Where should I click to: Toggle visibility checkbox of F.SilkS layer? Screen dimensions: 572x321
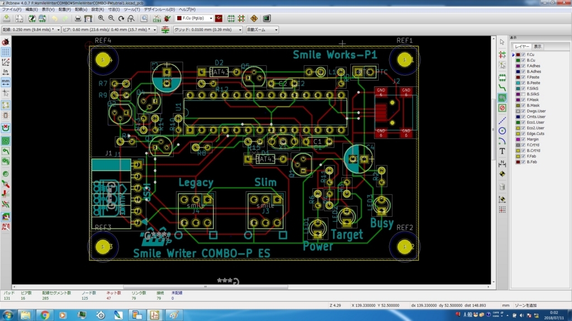[x=523, y=89]
